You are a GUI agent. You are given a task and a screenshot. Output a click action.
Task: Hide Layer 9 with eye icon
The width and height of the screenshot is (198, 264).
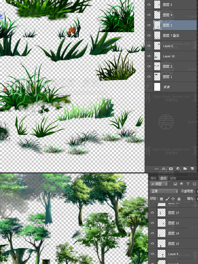[152, 253]
